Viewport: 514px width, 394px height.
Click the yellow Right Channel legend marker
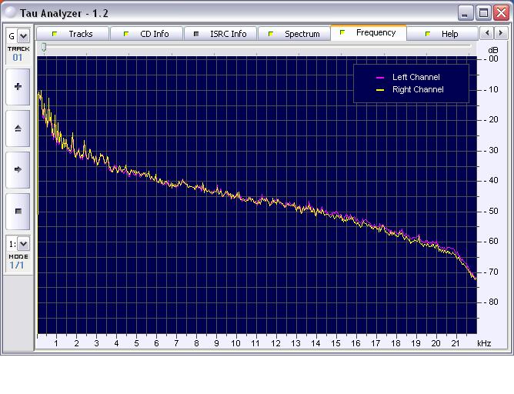point(379,90)
